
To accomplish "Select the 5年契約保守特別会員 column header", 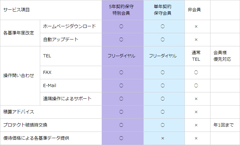I will 121,10.
